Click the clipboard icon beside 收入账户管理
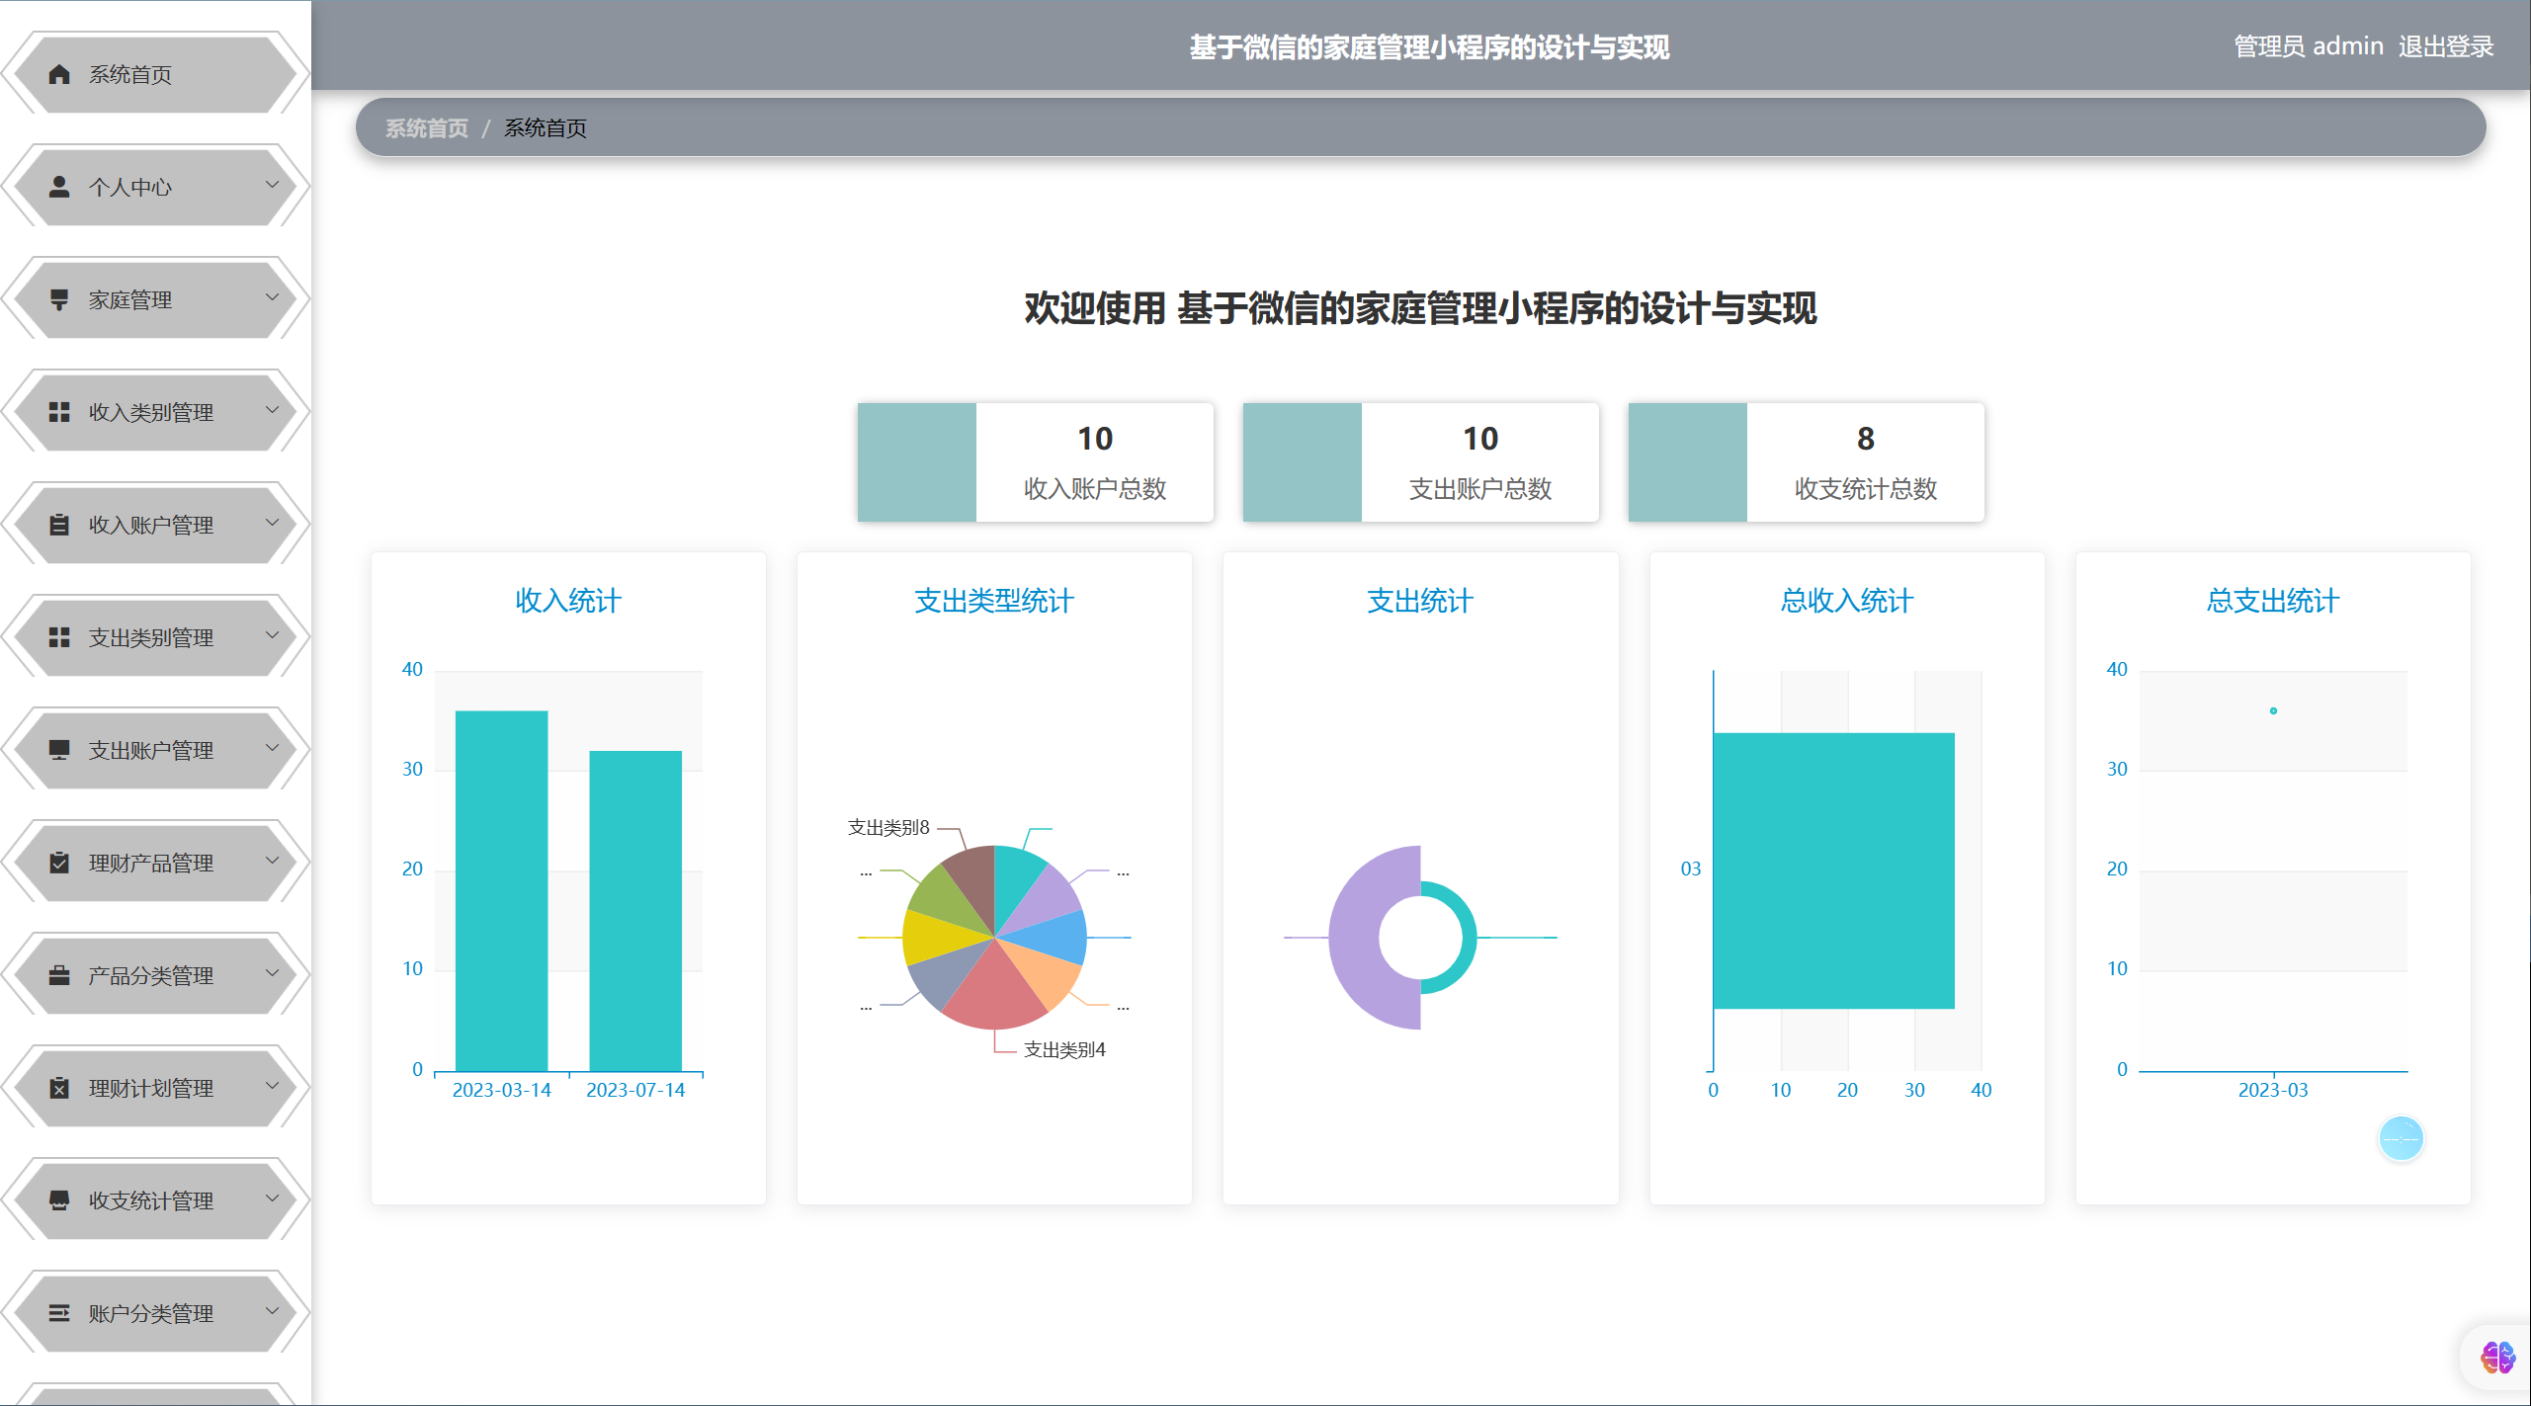The height and width of the screenshot is (1406, 2531). 59,525
